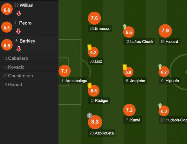Click Pedro's red substituted-off arrow
Viewport: 187px width, 144px height.
19,31
